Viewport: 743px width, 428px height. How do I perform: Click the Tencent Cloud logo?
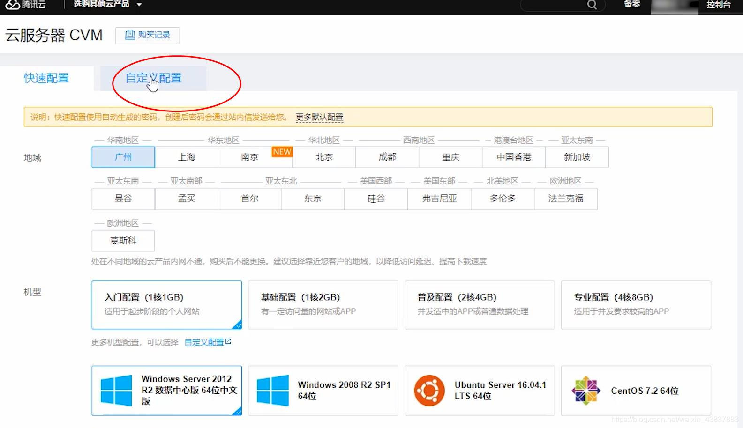click(26, 5)
